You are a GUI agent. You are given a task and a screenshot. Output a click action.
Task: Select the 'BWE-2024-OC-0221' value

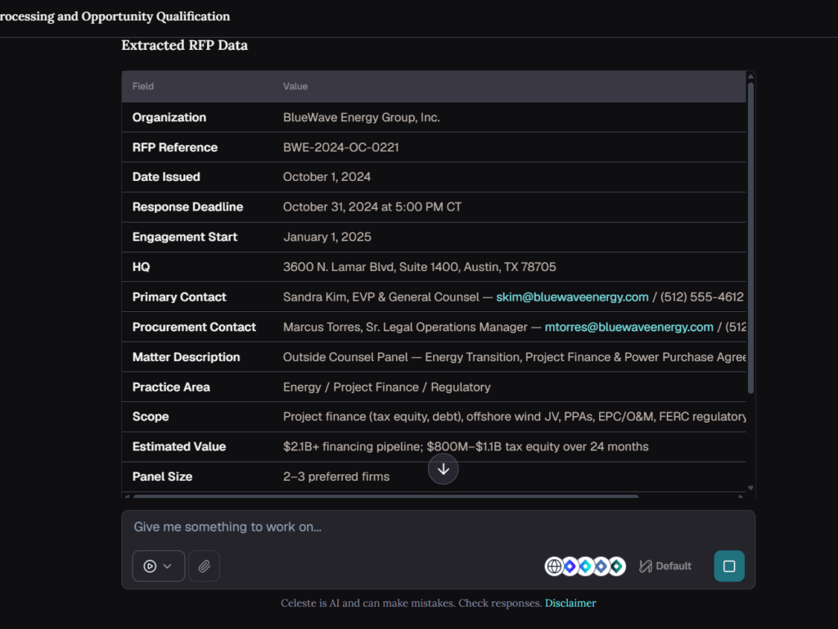[341, 147]
